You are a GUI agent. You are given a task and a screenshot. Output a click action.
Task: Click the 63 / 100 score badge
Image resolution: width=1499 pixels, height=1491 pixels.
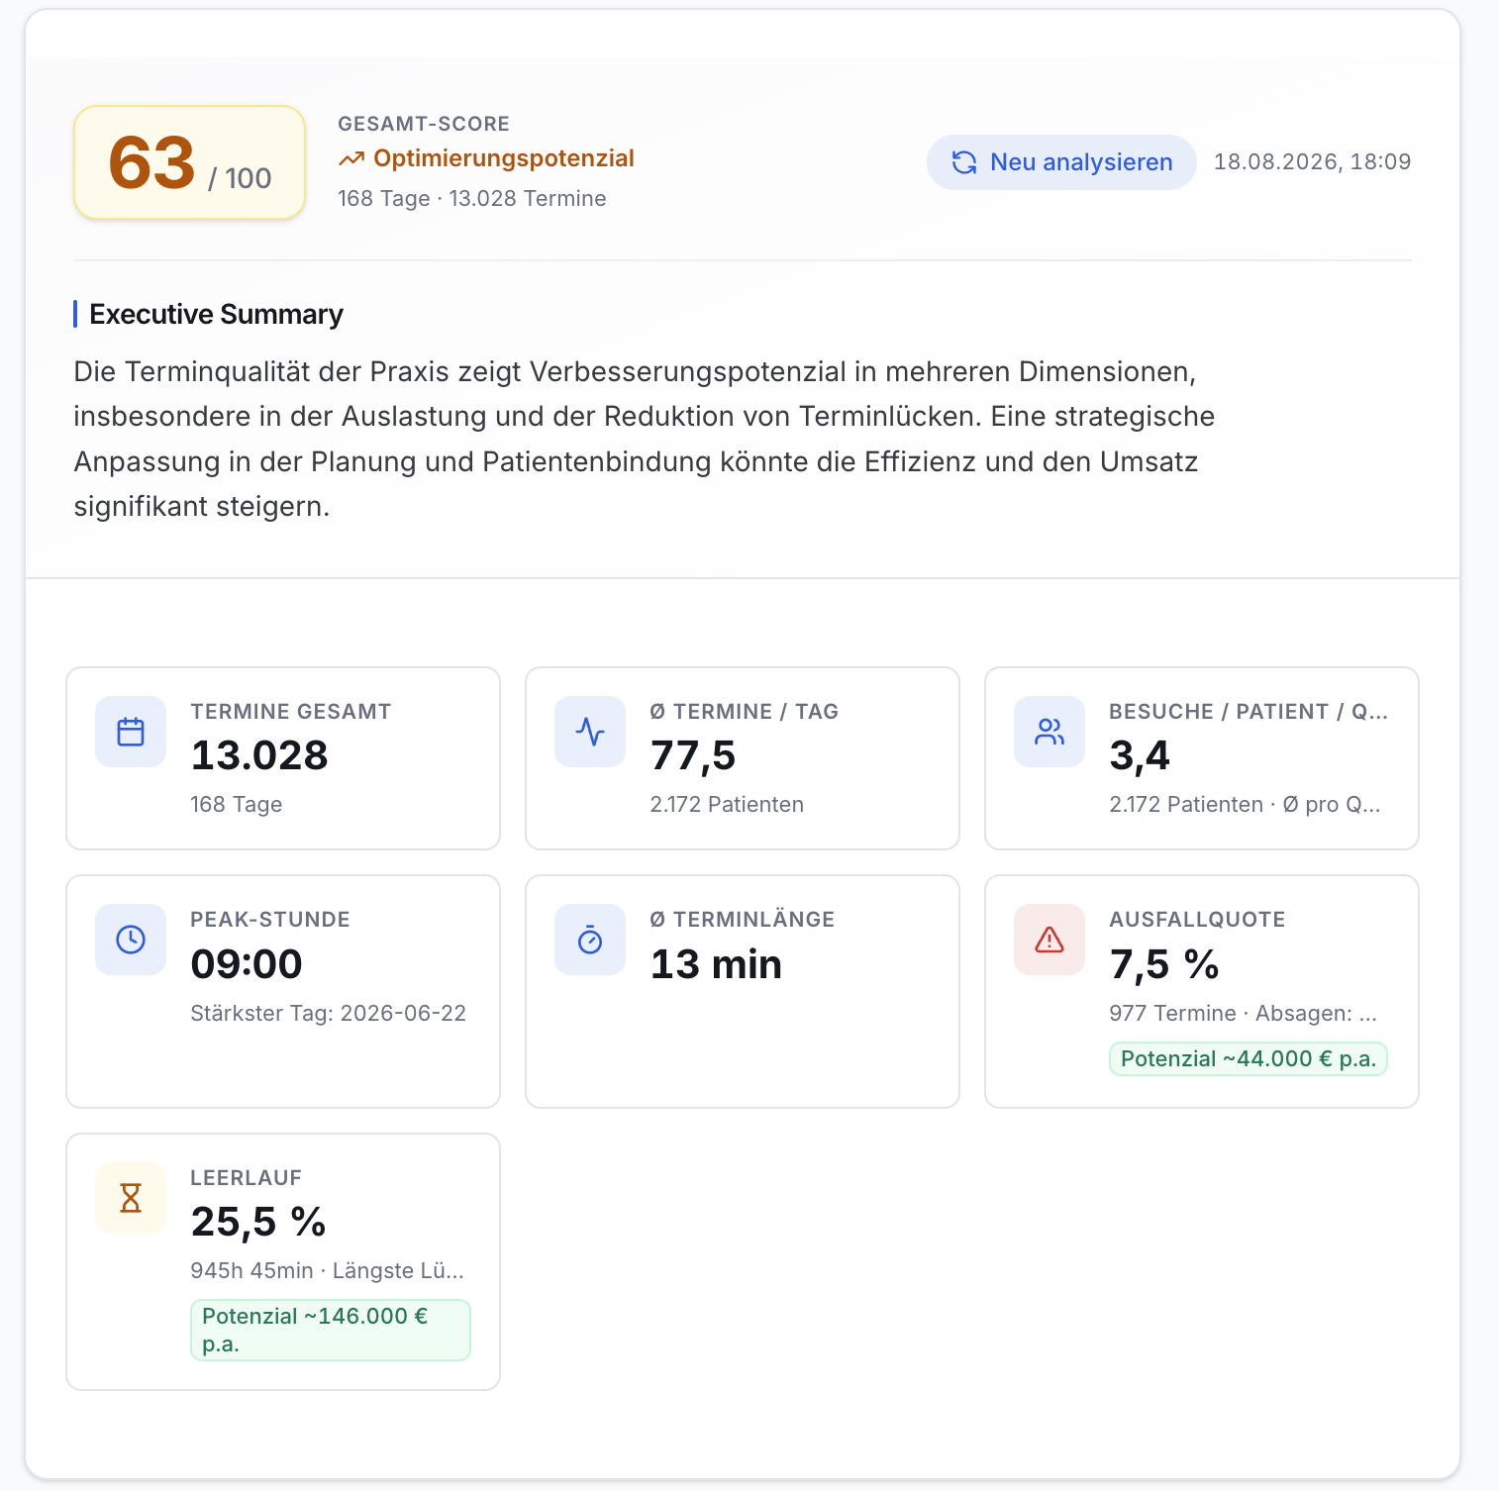[x=189, y=162]
